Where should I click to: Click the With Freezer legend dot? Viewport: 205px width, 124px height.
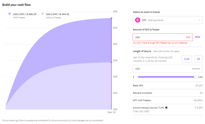[x=10, y=14]
